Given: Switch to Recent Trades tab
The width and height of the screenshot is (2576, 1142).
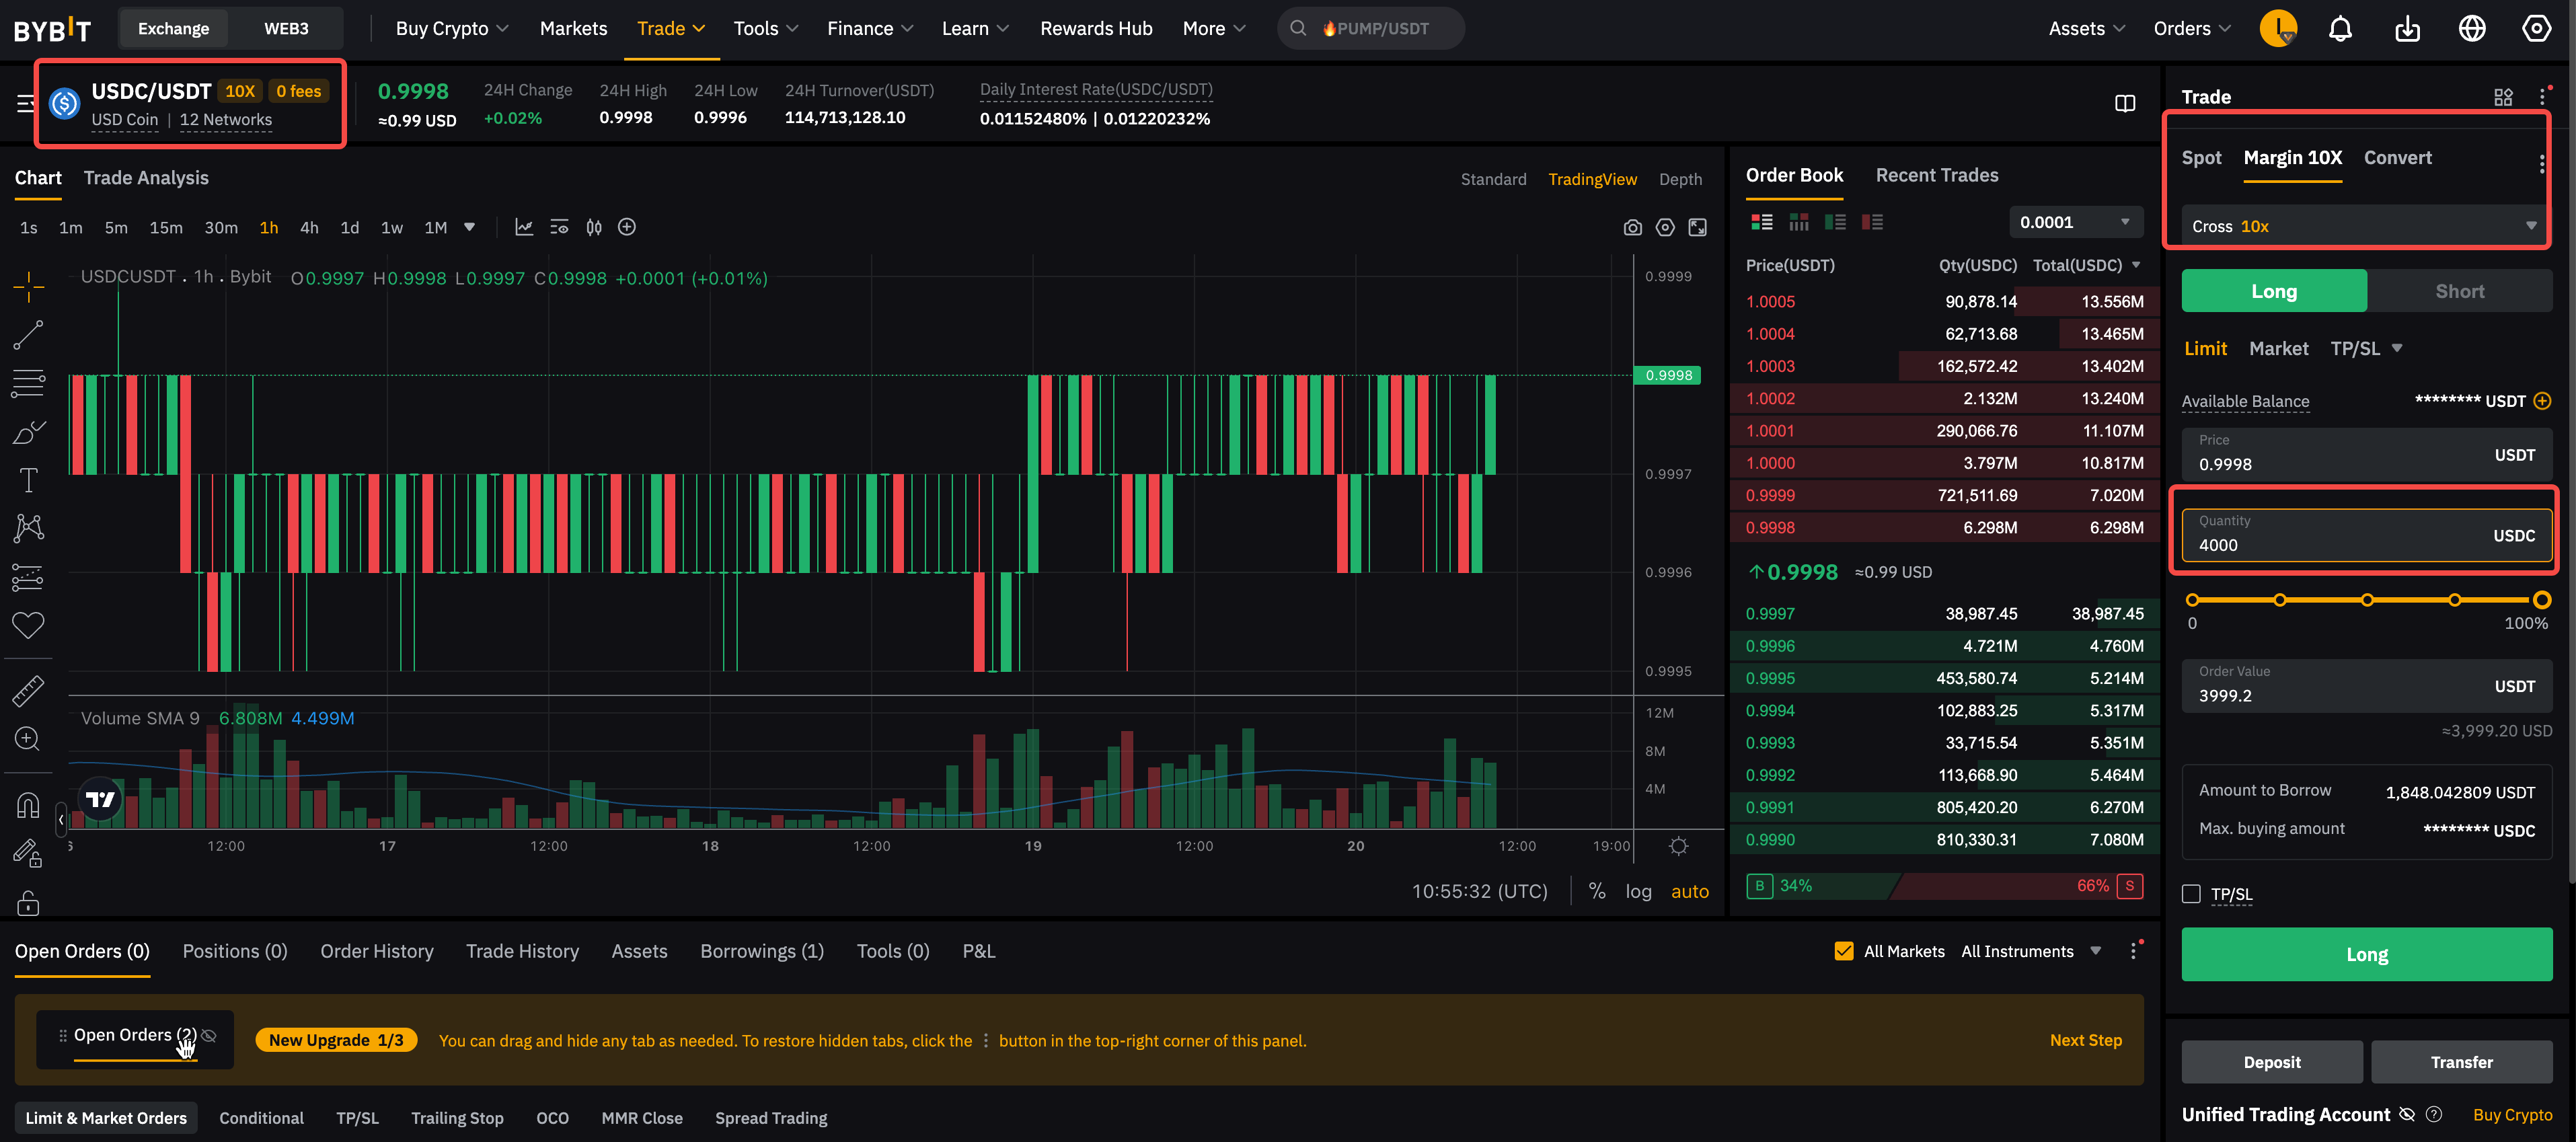Looking at the screenshot, I should [x=1936, y=175].
